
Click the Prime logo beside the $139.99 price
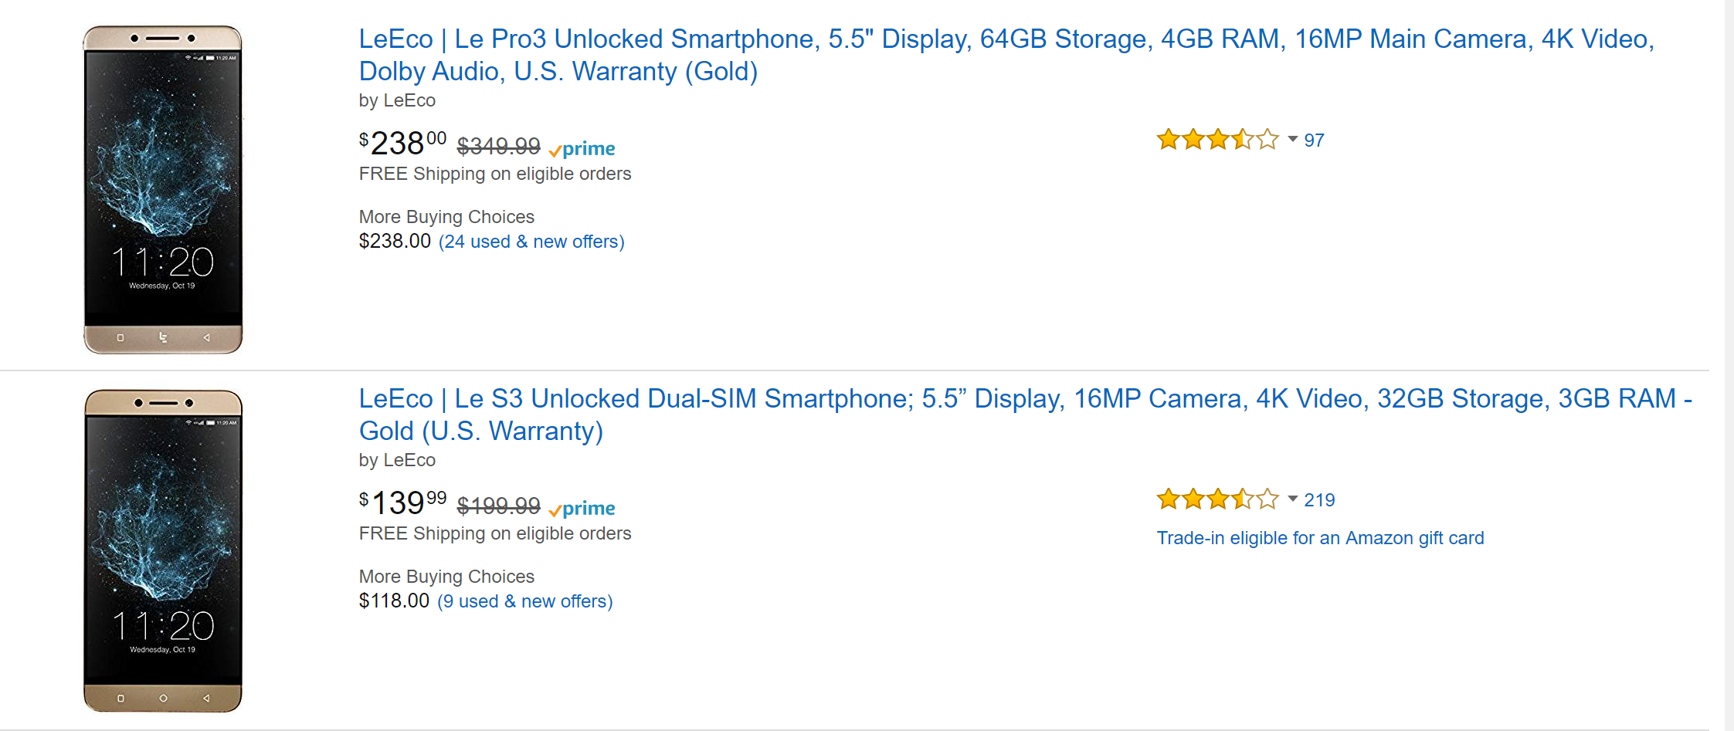582,508
